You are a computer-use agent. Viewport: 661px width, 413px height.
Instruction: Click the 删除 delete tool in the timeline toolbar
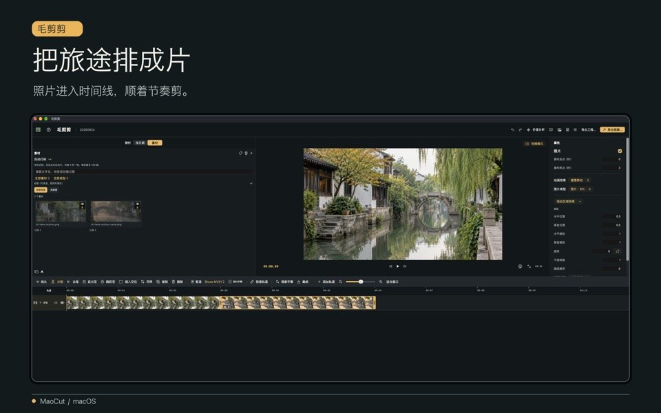177,282
